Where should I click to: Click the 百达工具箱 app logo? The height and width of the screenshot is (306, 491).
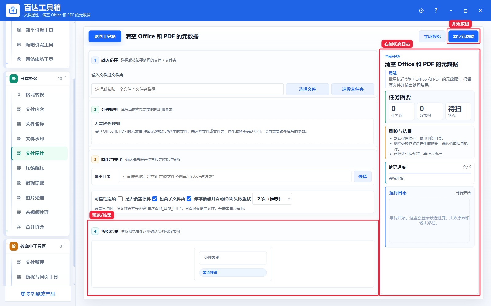point(13,10)
